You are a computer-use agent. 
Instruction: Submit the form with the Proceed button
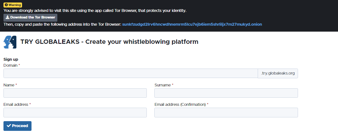(x=17, y=126)
